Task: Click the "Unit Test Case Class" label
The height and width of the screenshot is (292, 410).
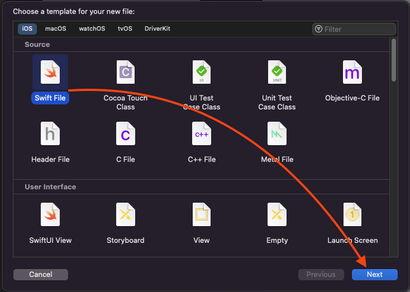Action: 277,103
